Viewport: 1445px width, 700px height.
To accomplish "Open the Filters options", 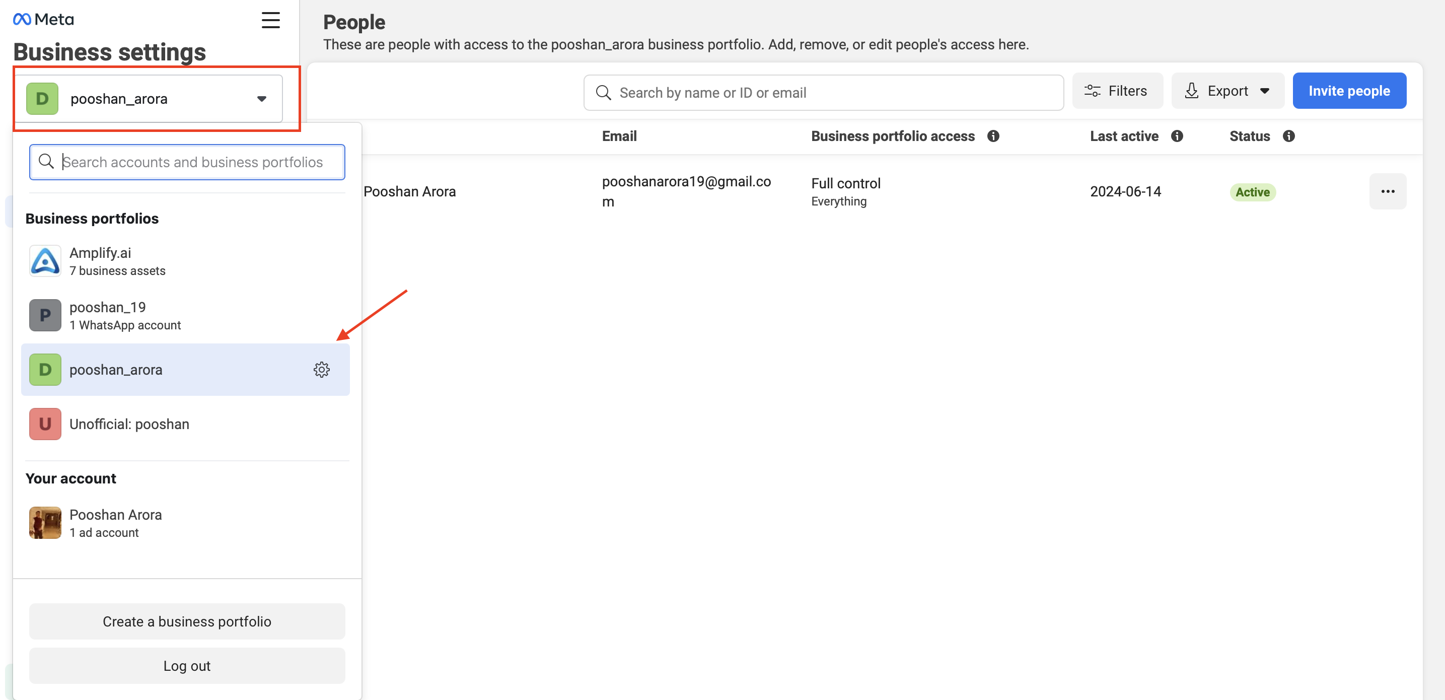I will [1117, 91].
